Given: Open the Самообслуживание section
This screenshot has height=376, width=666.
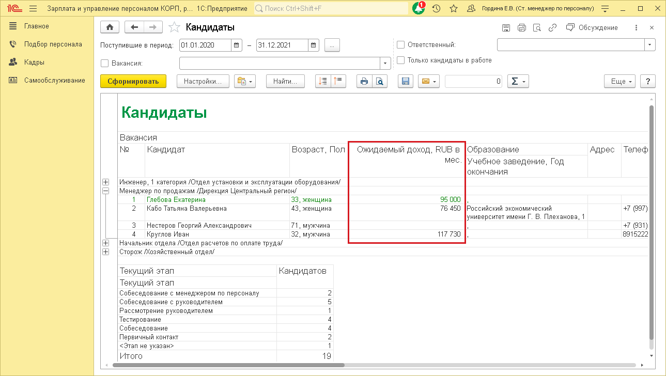Looking at the screenshot, I should point(47,80).
